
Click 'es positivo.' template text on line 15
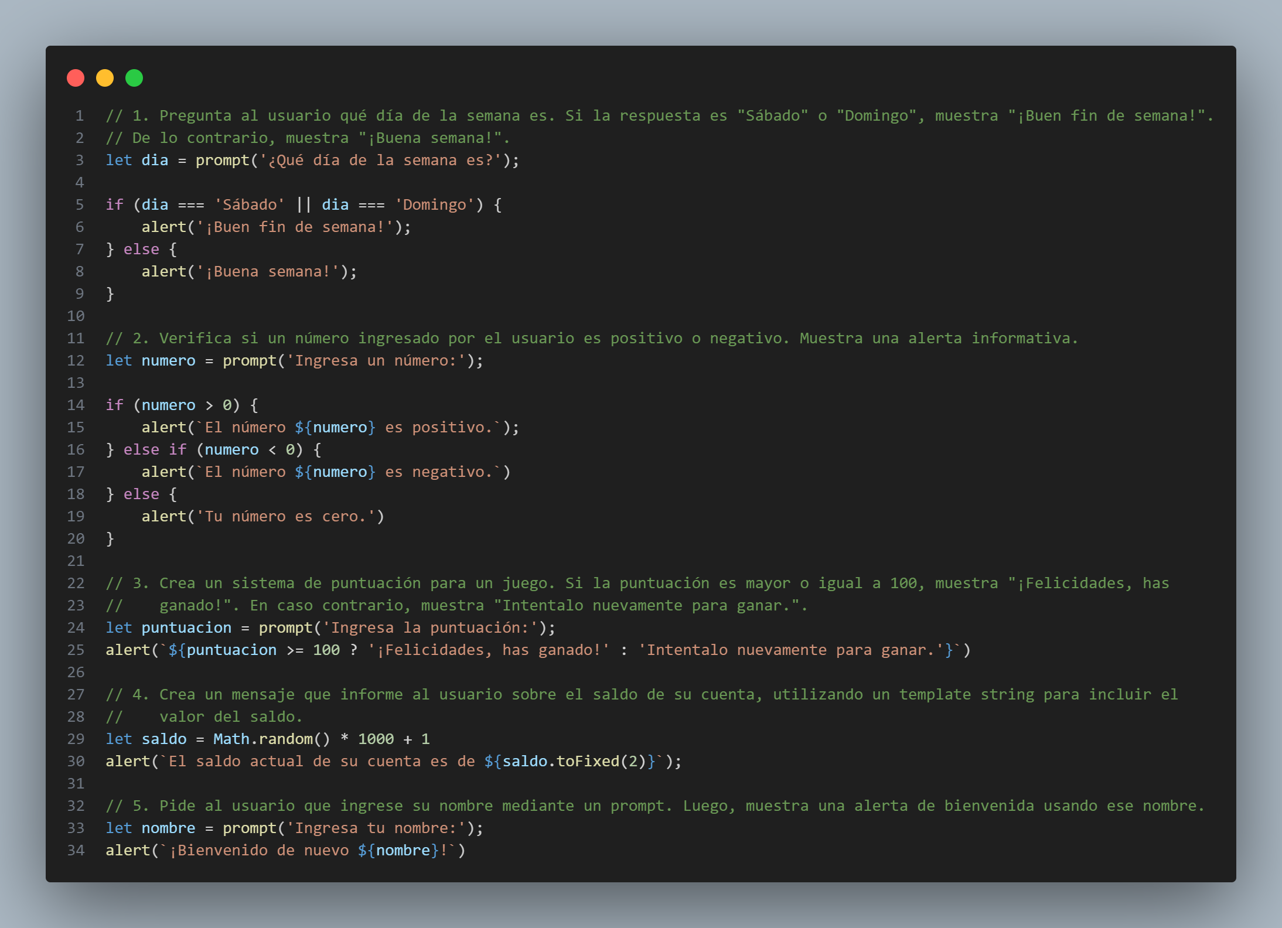point(439,428)
